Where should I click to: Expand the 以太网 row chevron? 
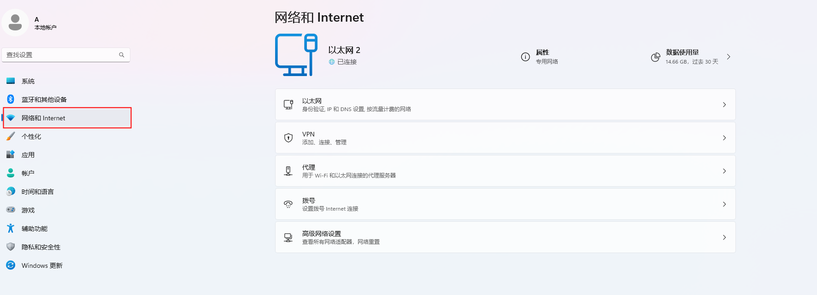pyautogui.click(x=724, y=105)
